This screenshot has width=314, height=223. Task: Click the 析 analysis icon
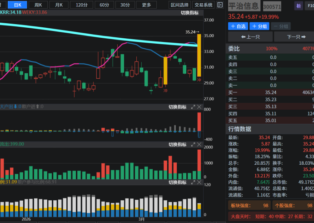pos(298,6)
